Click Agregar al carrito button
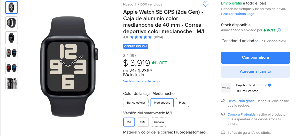The image size is (296, 136). click(x=255, y=71)
